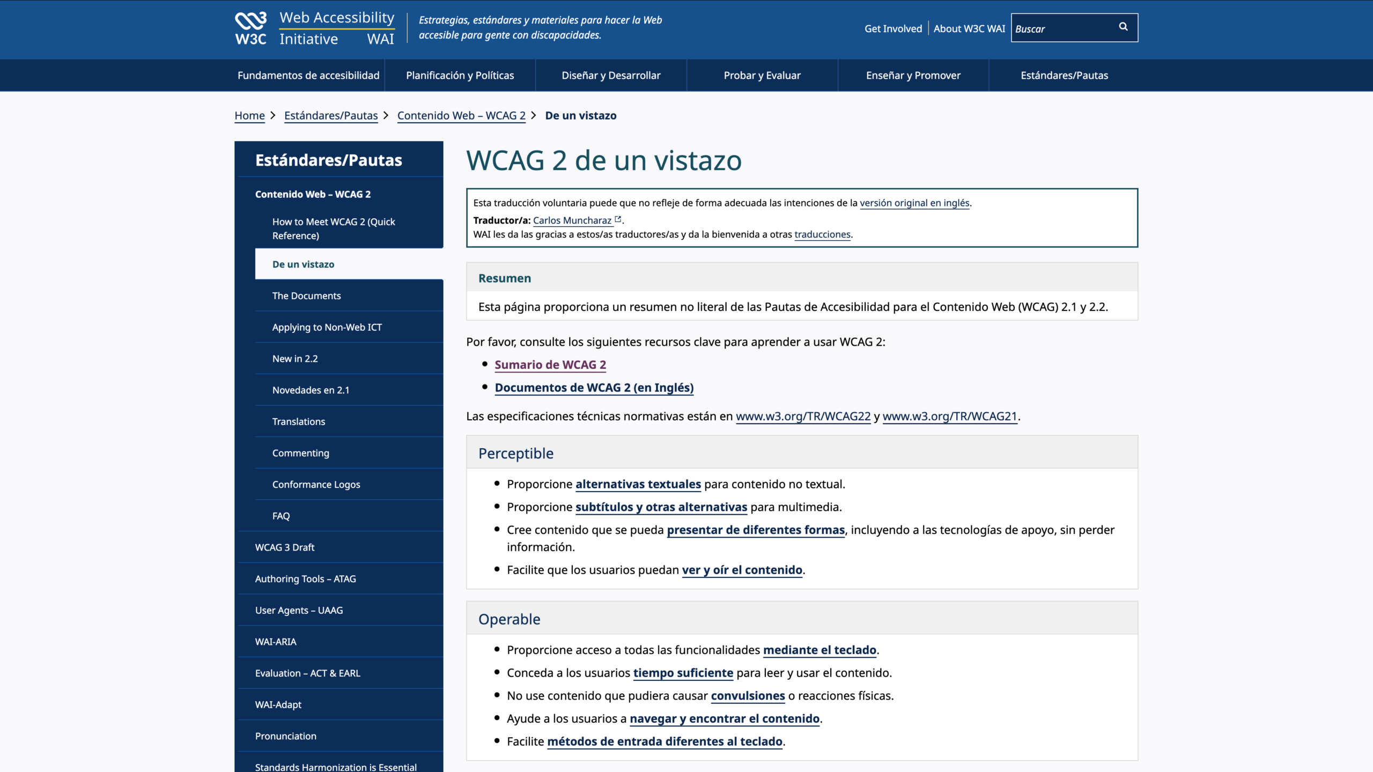The image size is (1373, 772).
Task: Open About W3C WAI link
Action: [x=969, y=28]
